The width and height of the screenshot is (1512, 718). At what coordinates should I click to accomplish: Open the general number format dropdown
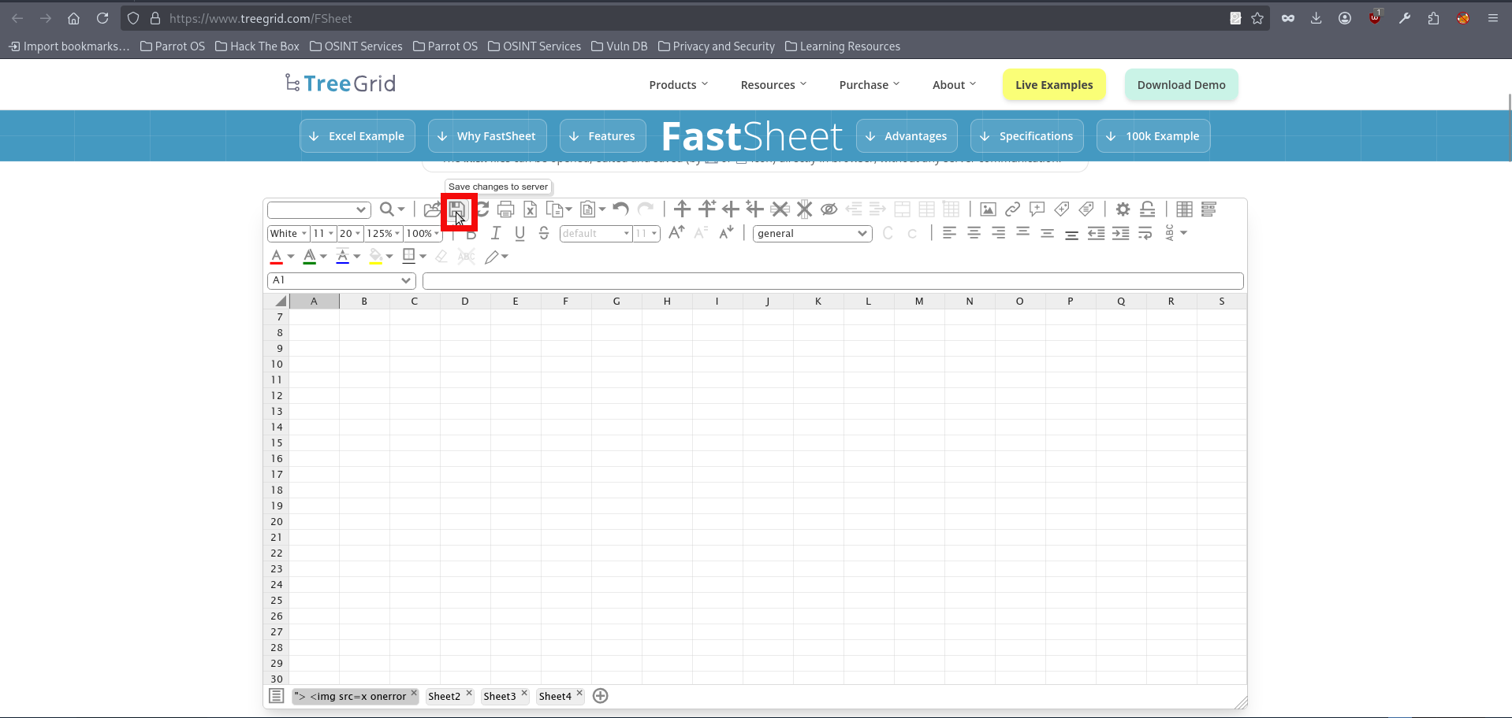812,233
